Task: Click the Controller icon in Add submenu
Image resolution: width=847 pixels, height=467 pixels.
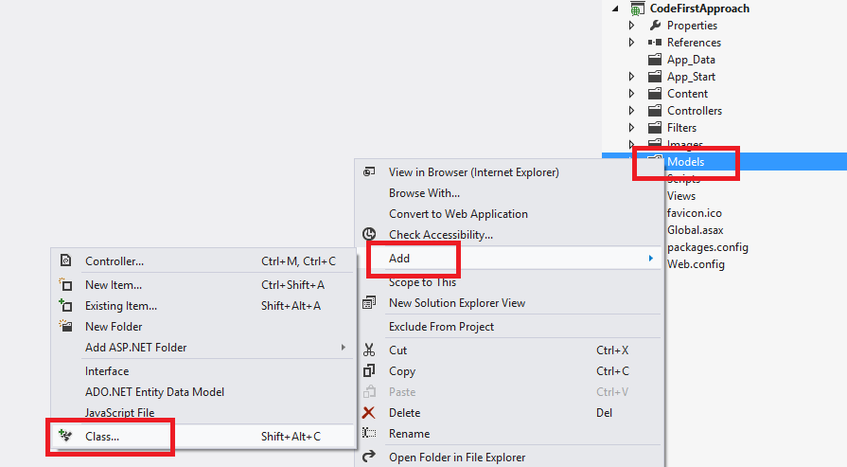Action: click(x=65, y=261)
